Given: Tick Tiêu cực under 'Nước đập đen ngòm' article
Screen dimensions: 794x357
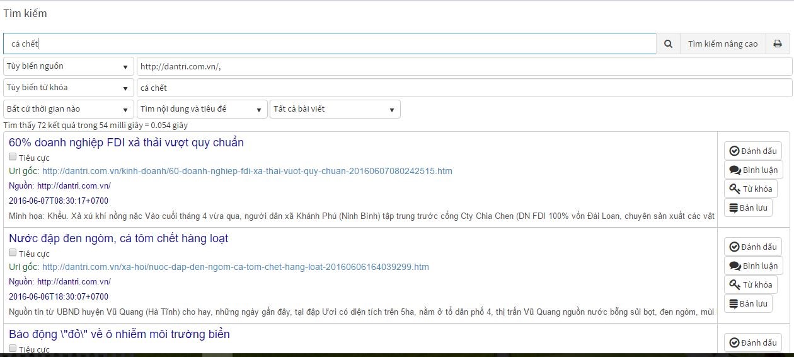Looking at the screenshot, I should (x=13, y=253).
